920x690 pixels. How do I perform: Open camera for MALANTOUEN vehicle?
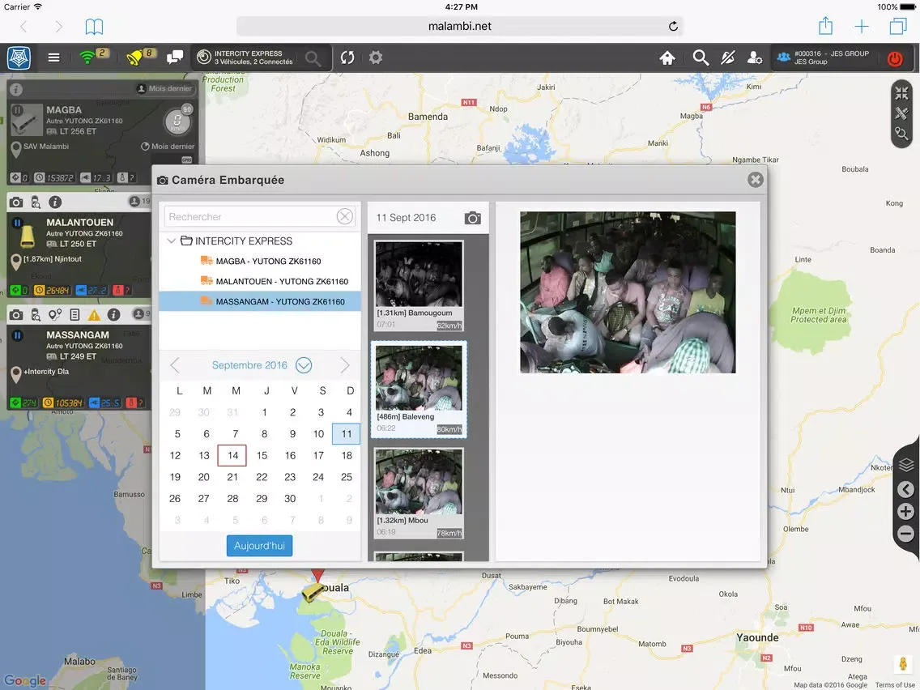16,202
